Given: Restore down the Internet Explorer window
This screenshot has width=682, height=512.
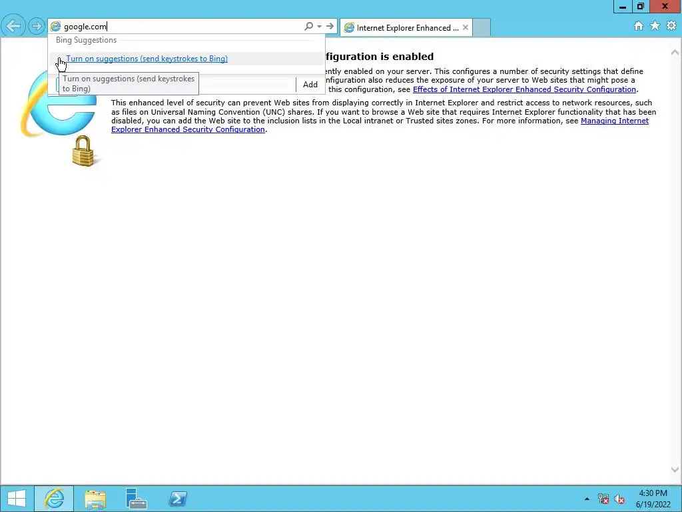Looking at the screenshot, I should pos(640,7).
